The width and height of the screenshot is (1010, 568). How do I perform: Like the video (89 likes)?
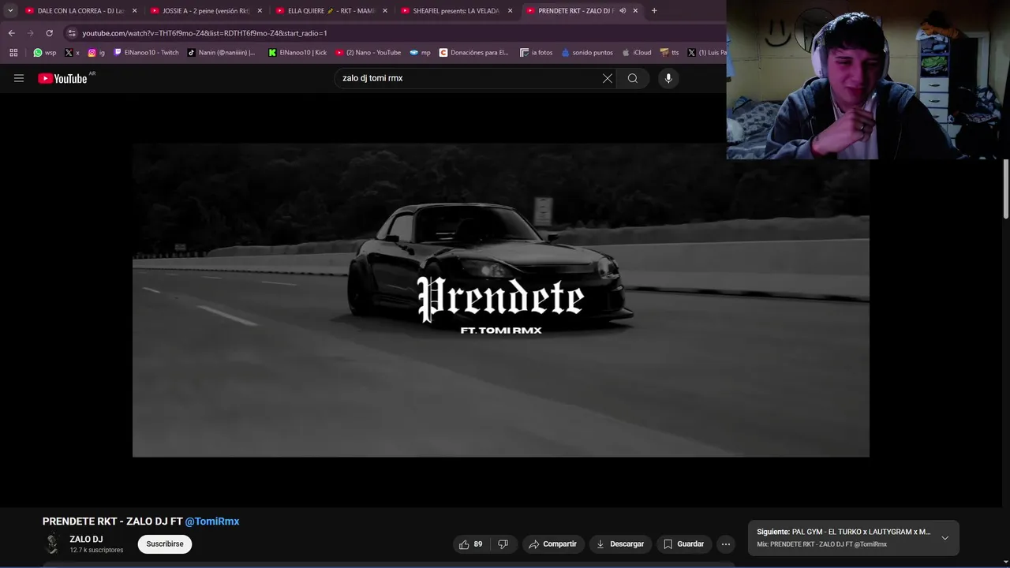pos(471,544)
